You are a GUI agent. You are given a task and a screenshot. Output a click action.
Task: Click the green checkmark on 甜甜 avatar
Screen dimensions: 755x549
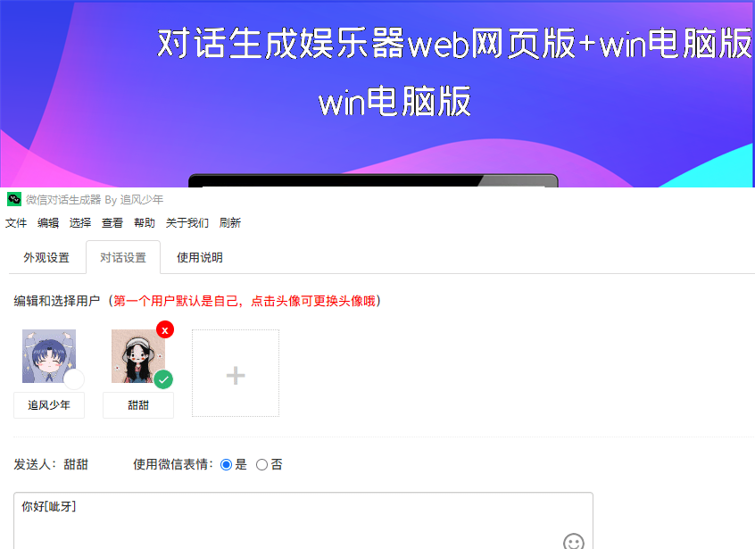pos(163,379)
